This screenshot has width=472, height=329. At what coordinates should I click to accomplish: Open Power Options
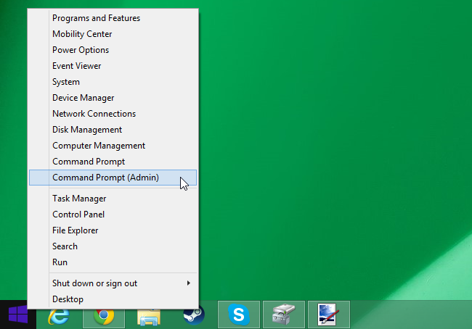113,50
